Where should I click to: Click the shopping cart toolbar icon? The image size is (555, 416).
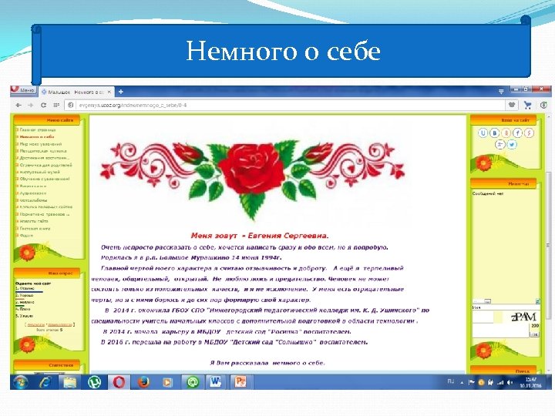coord(528,105)
